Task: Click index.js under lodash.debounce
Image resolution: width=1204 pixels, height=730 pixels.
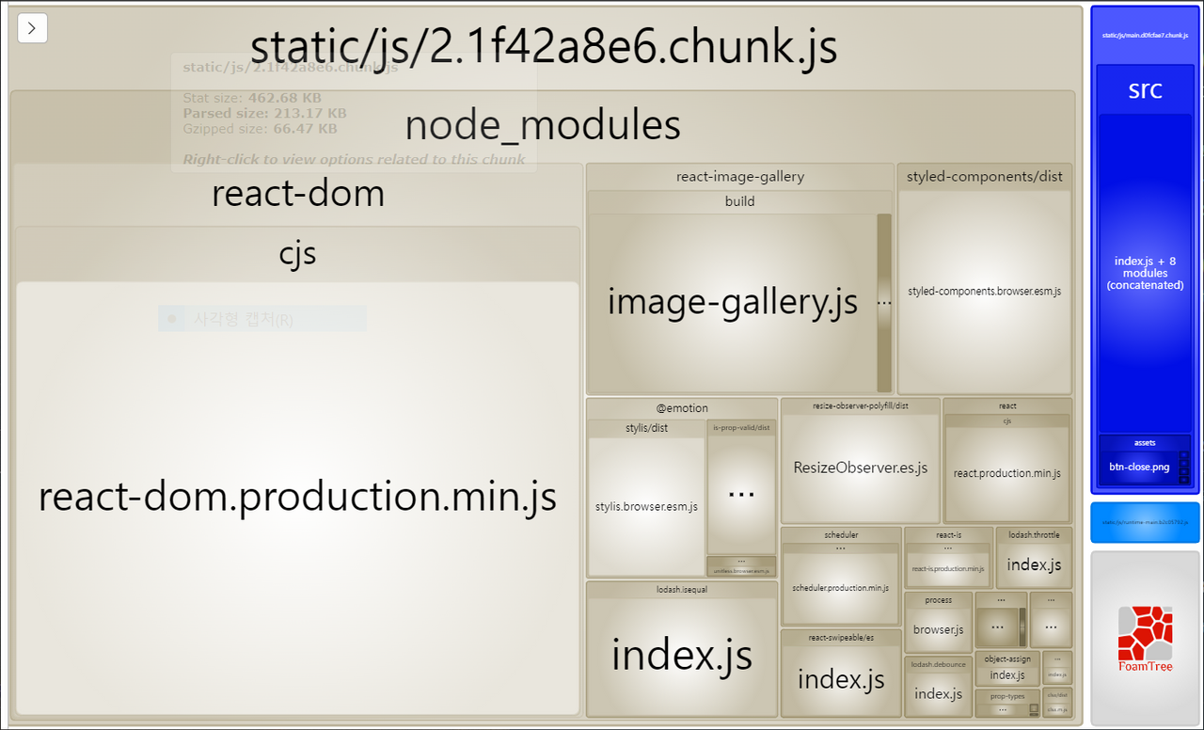Action: click(938, 694)
